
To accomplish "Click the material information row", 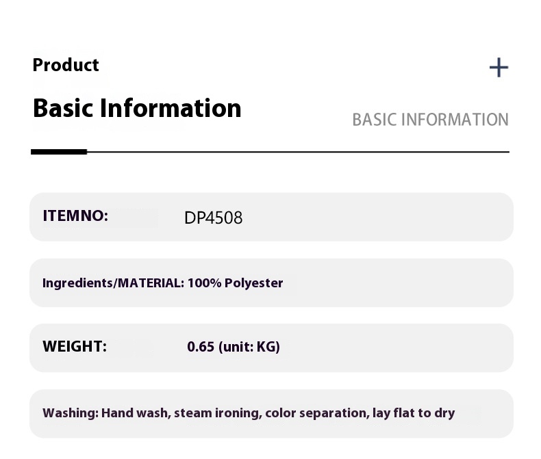I will click(x=271, y=283).
